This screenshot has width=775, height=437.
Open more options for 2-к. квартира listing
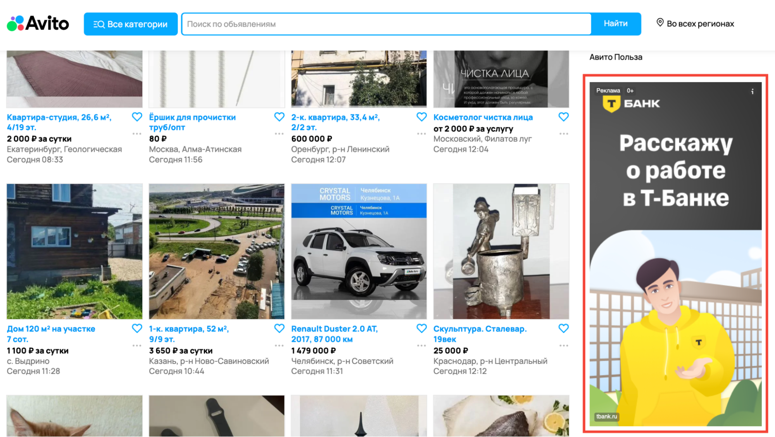[421, 134]
